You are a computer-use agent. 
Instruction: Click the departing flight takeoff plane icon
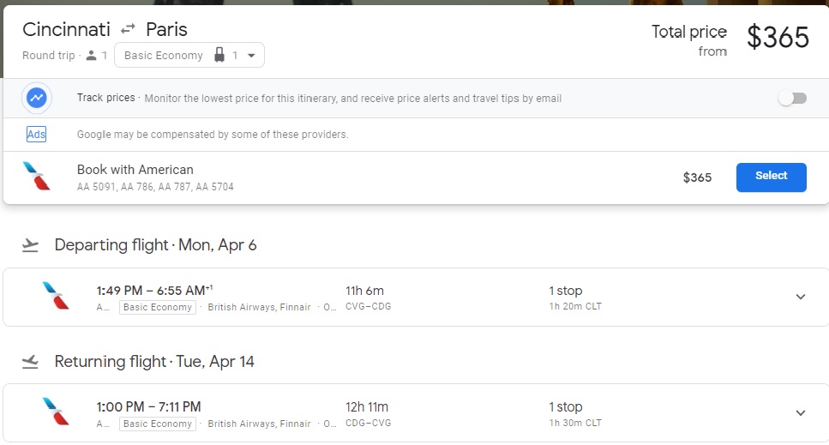coord(31,245)
